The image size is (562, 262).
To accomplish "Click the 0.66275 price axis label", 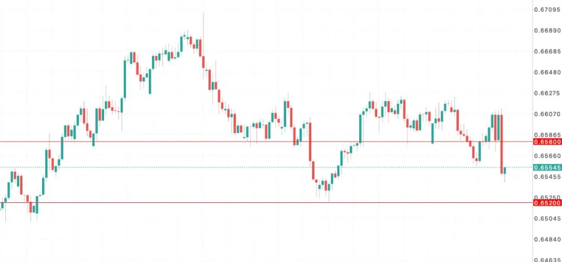I will 547,93.
